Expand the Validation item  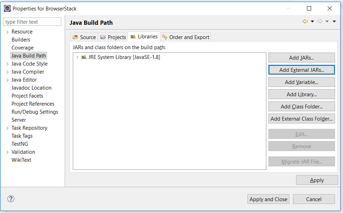pos(7,152)
